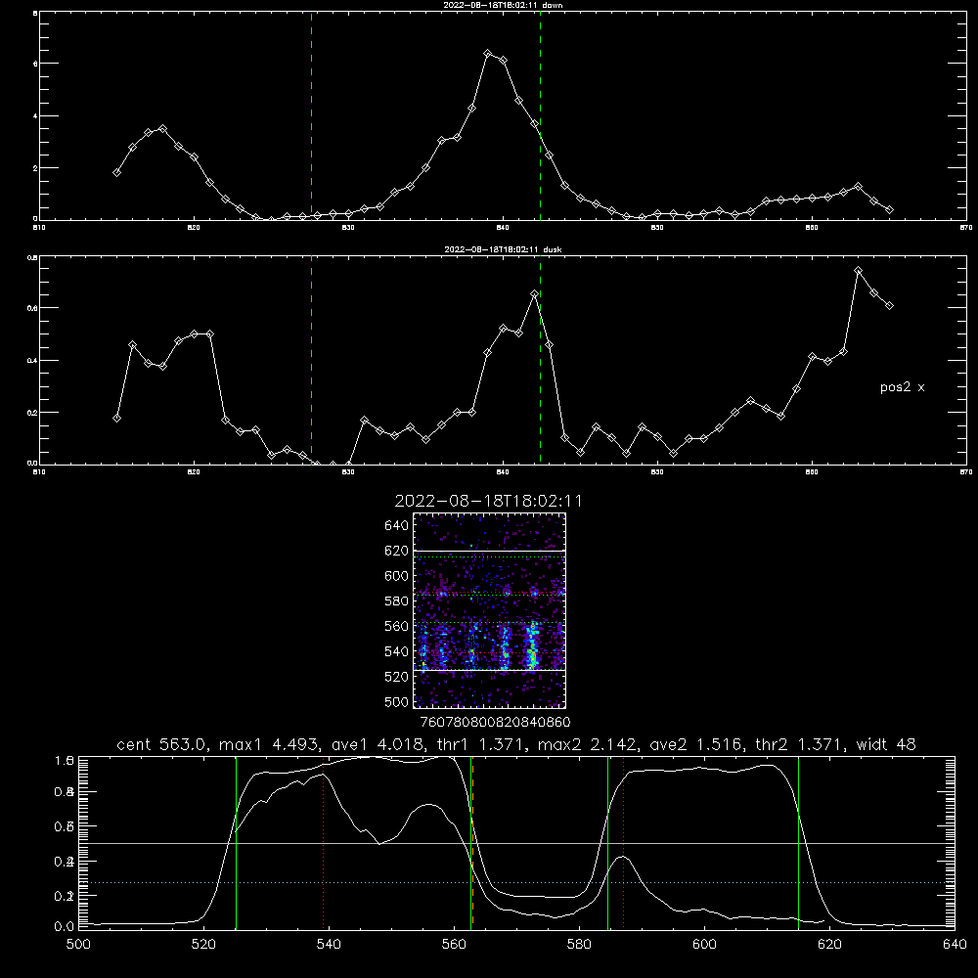Click the right green dashed line in dusk plot

click(x=540, y=360)
